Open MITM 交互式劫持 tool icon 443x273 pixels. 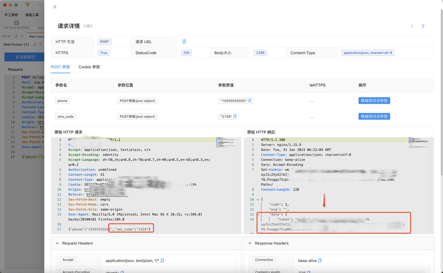pyautogui.click(x=16, y=23)
